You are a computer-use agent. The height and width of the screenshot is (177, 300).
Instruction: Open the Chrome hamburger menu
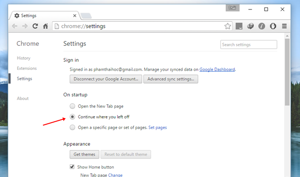[284, 26]
